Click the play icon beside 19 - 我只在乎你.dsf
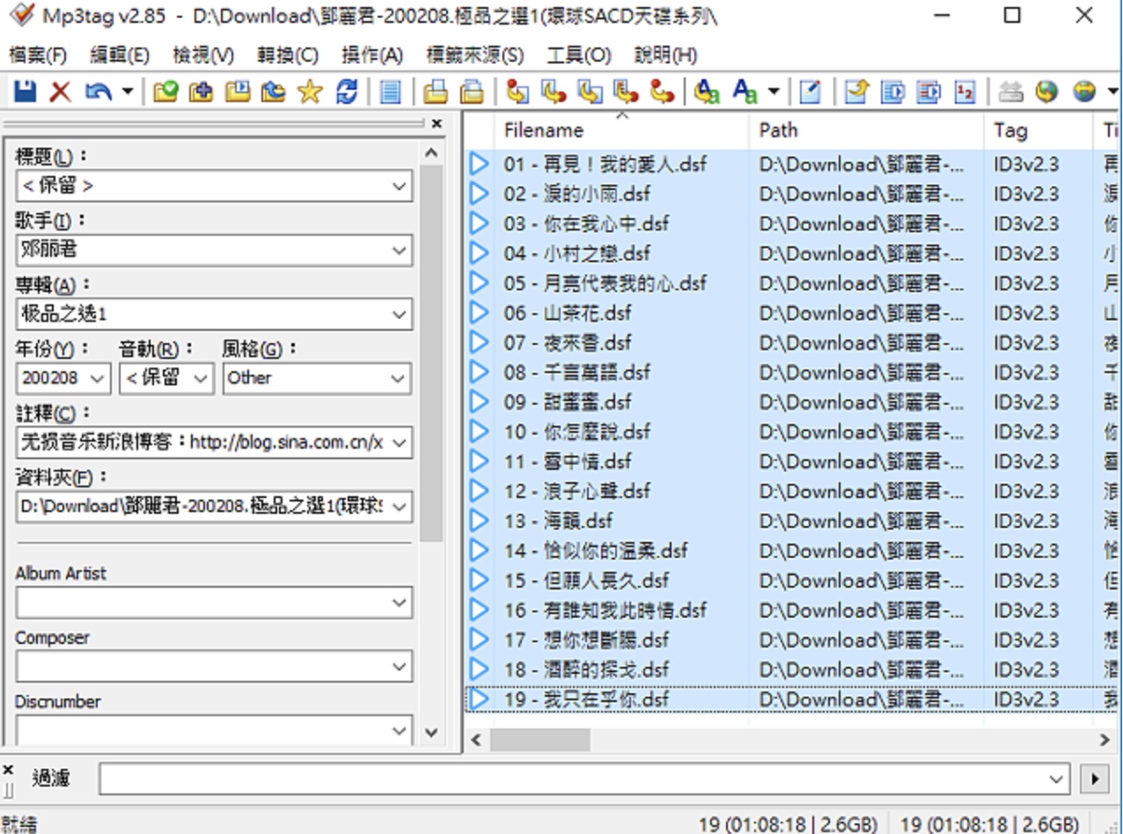This screenshot has width=1123, height=834. pyautogui.click(x=479, y=699)
